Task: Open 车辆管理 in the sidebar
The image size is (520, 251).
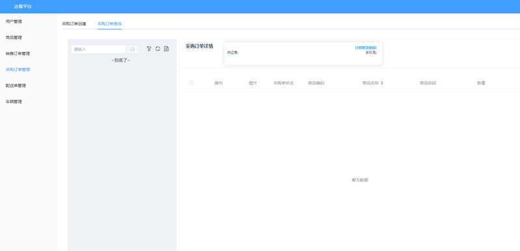Action: coord(14,102)
